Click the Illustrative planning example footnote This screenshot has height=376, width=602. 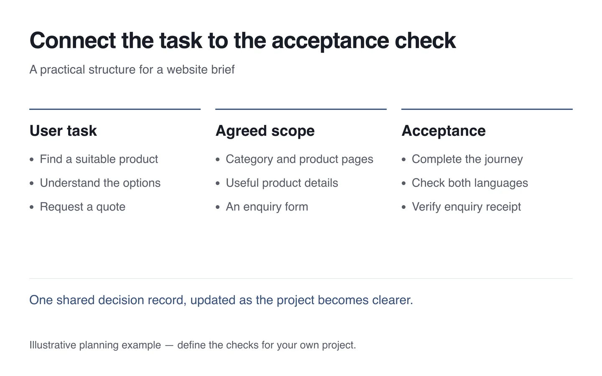pyautogui.click(x=193, y=345)
